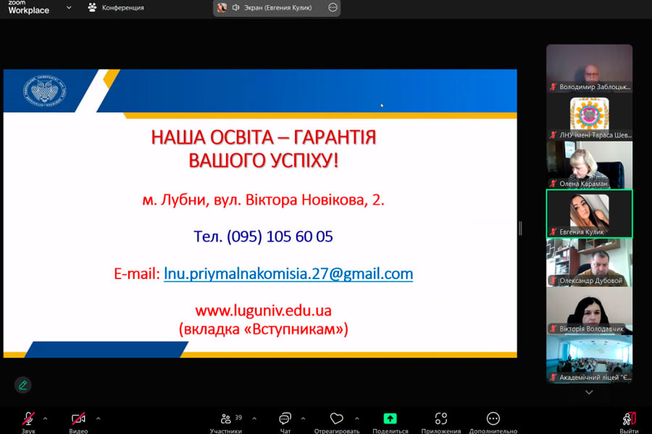This screenshot has height=434, width=652.
Task: Open Zoom Workplace dropdown chevron
Action: [69, 7]
